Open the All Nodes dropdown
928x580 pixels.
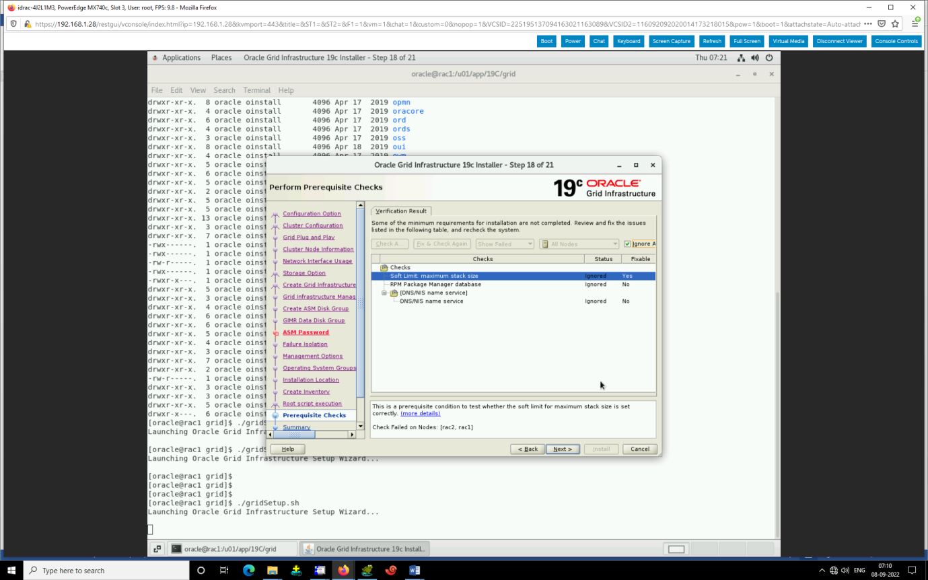coord(579,244)
